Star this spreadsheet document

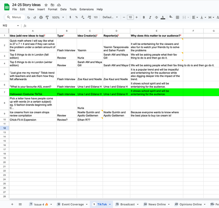coord(46,5)
